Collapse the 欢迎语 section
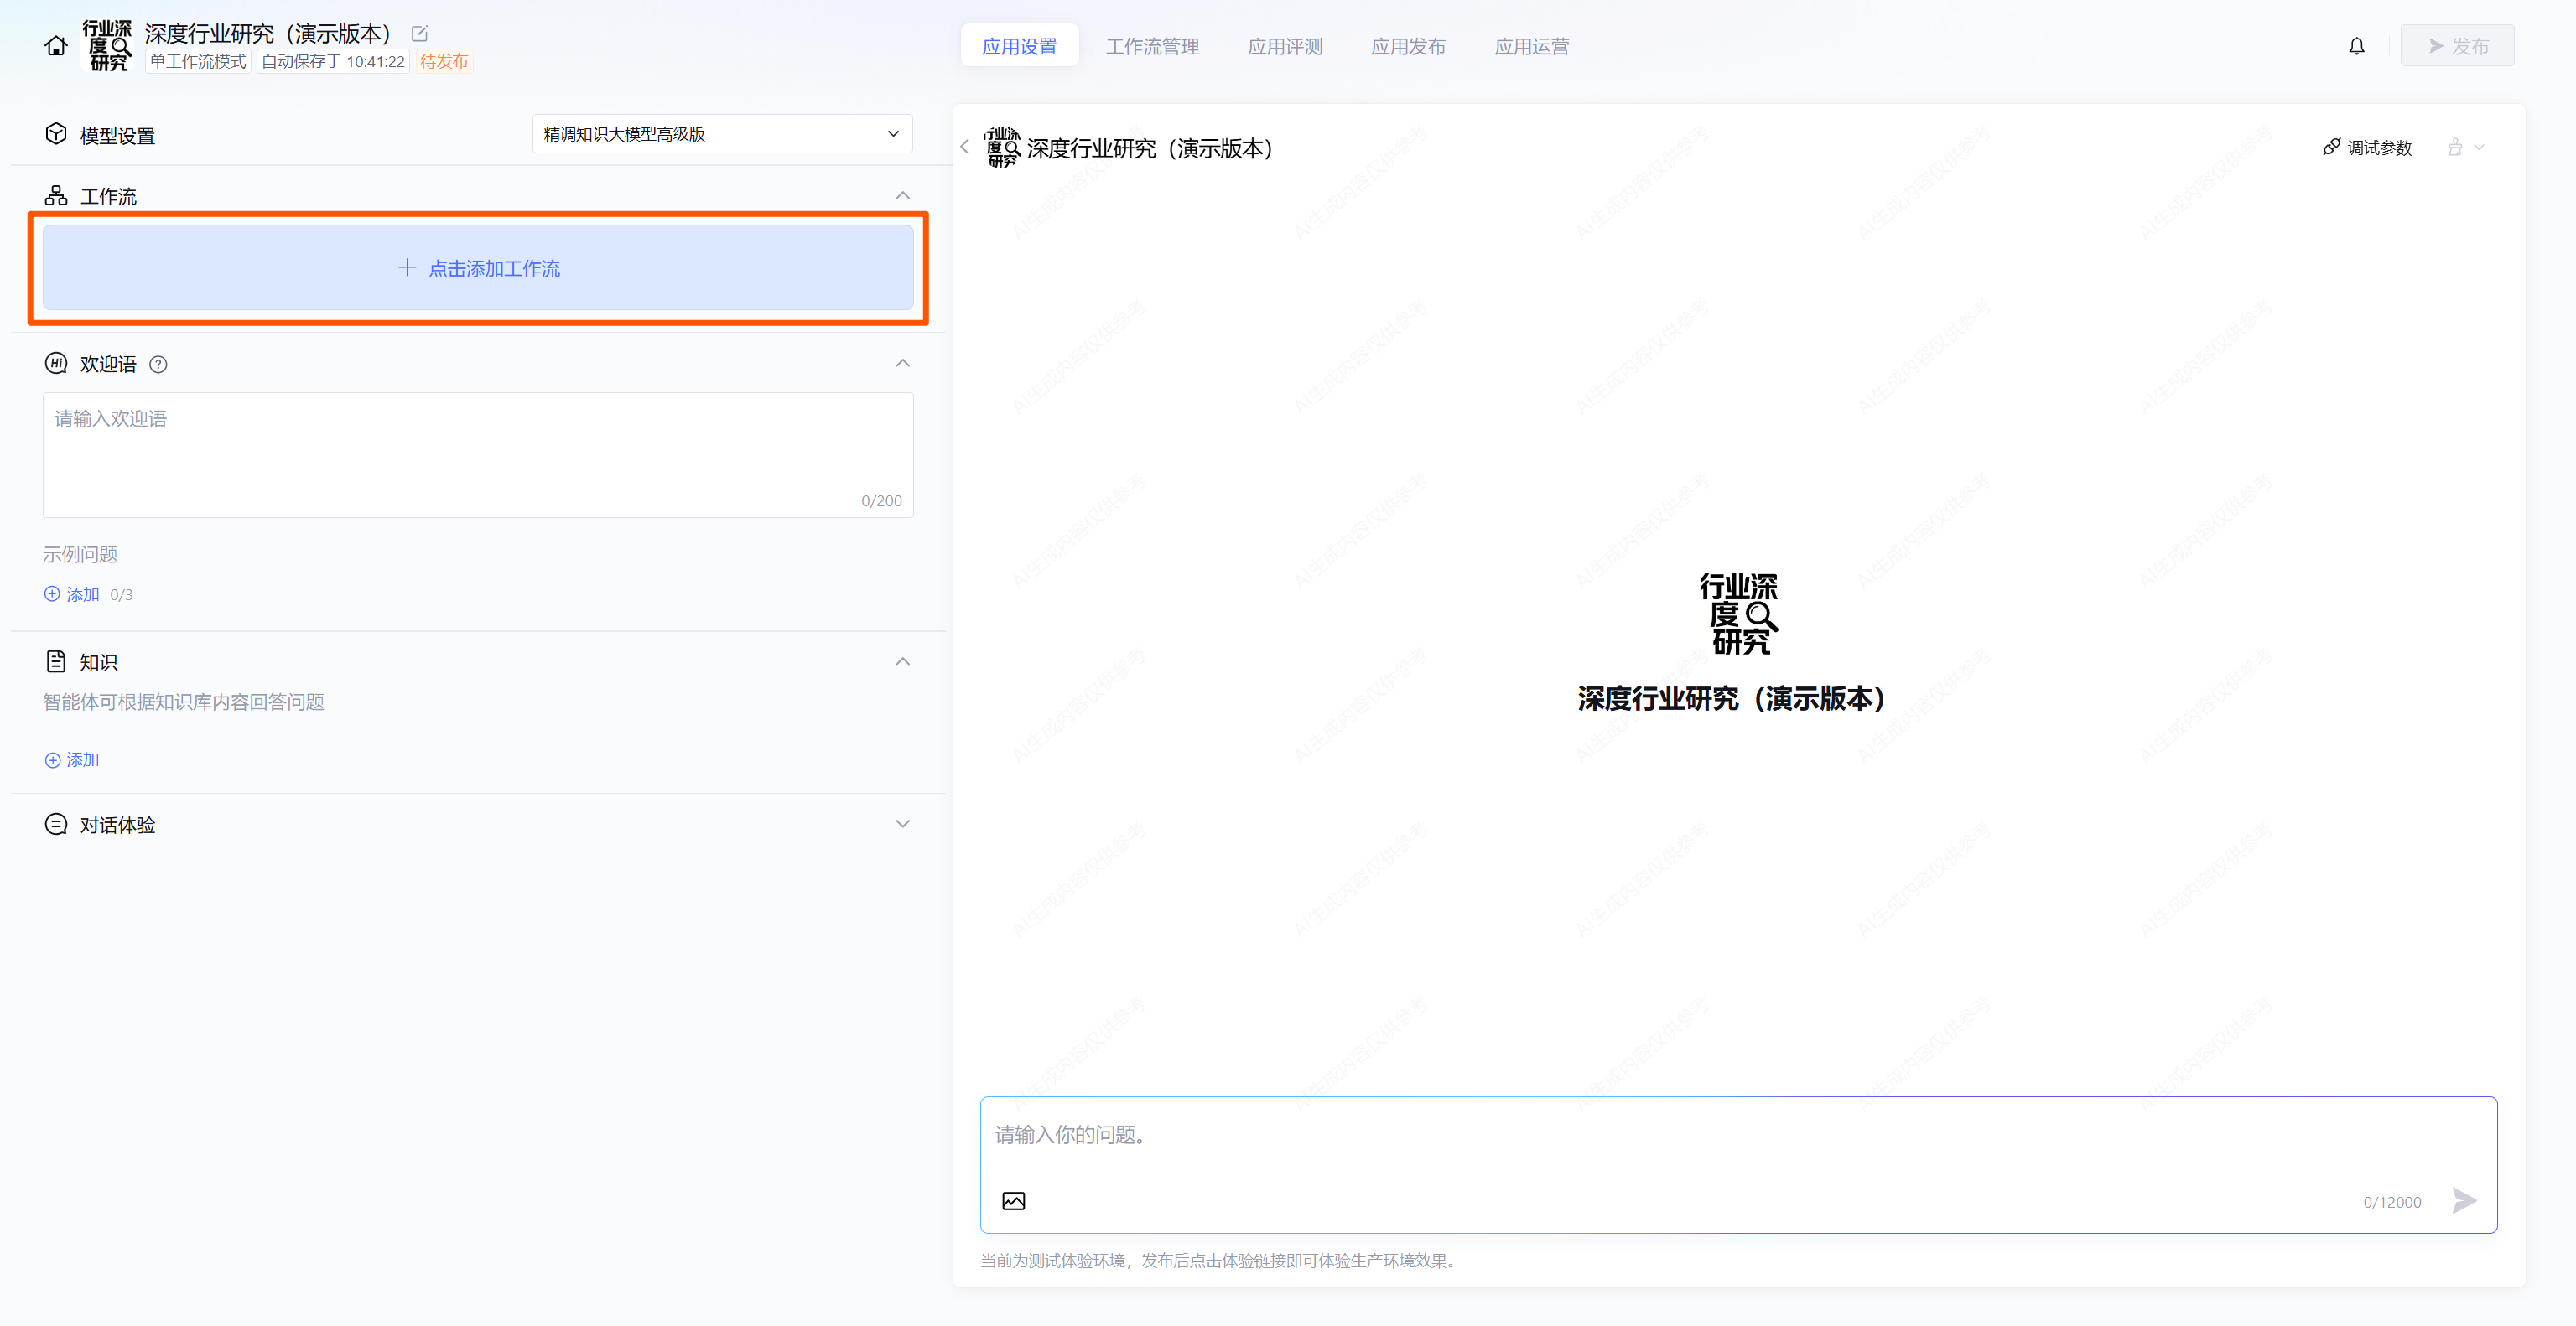The width and height of the screenshot is (2576, 1326). 902,364
